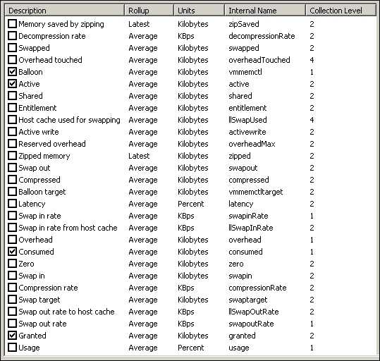Select Percent units in the Latency row
This screenshot has height=361, width=380.
coord(191,204)
